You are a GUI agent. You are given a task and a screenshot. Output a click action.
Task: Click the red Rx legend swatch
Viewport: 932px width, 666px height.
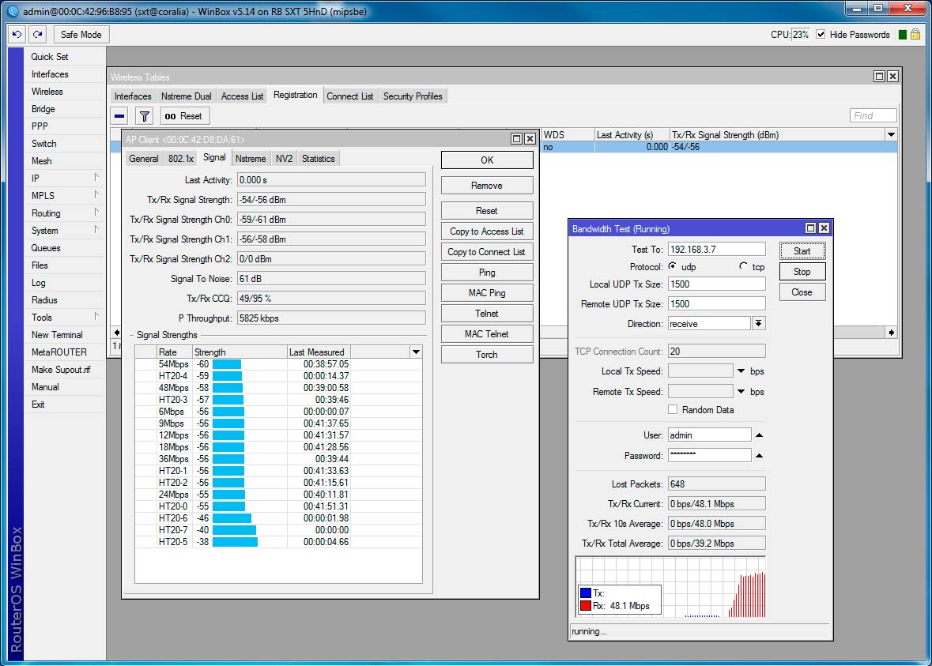tap(586, 605)
